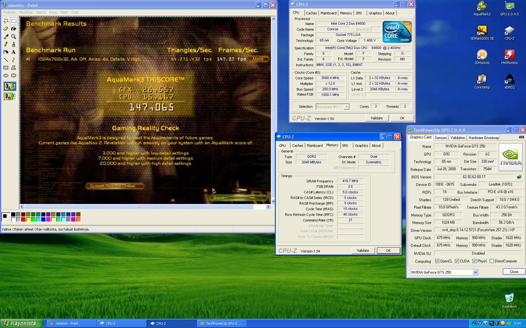Switch to TechPowerUp GPU-Z taskbar button
Image resolution: width=526 pixels, height=328 pixels.
coord(222,323)
